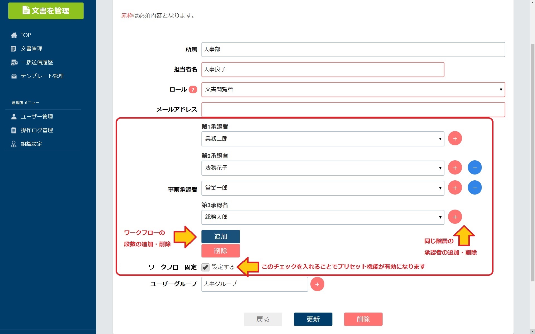
Task: Click the 文書を管理 logo icon
Action: (26, 10)
